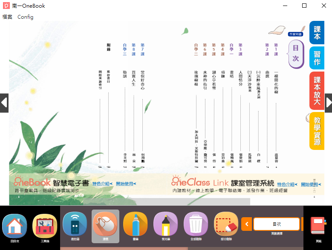Click 特色介紹 link beside OneBook 智慧電子書

102,184
